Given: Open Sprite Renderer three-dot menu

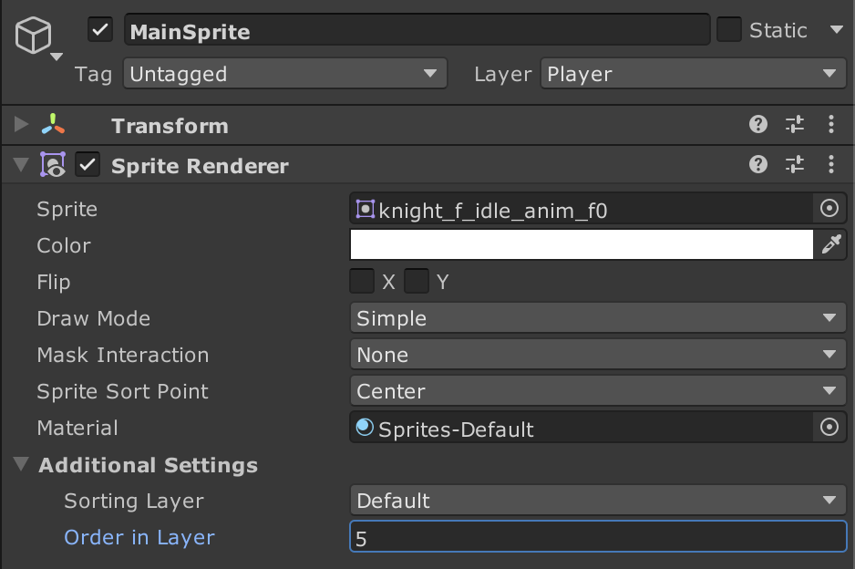Looking at the screenshot, I should (x=831, y=164).
